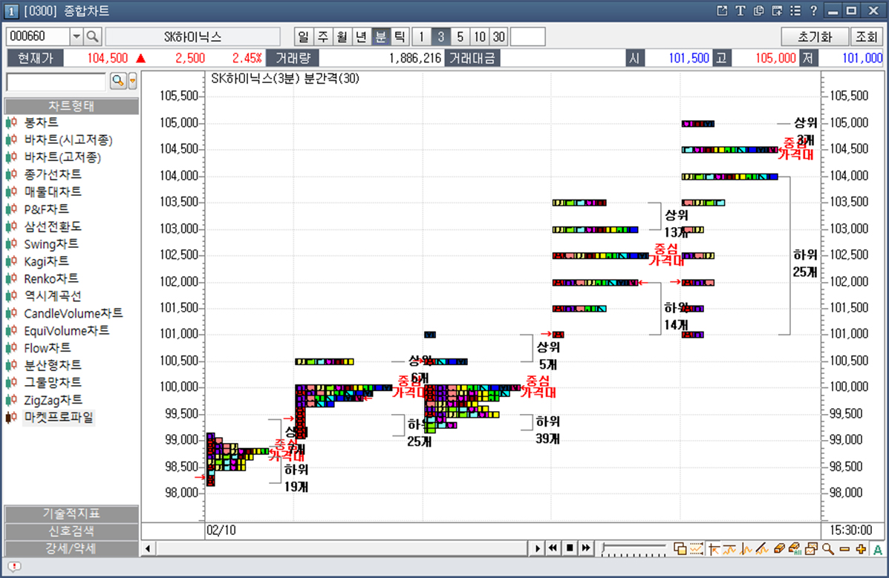Open the orange dropdown beside indicator search
Screen dimensions: 889x578
click(x=133, y=82)
